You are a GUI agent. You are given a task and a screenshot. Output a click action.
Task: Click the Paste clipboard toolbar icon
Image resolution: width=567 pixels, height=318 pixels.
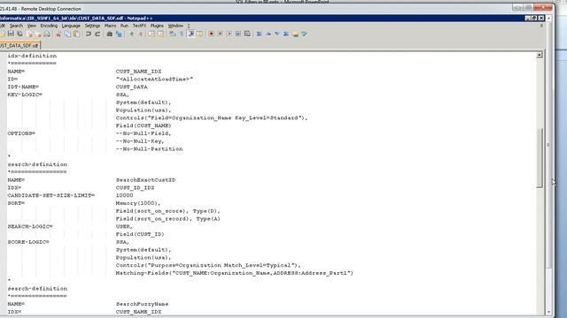point(77,34)
